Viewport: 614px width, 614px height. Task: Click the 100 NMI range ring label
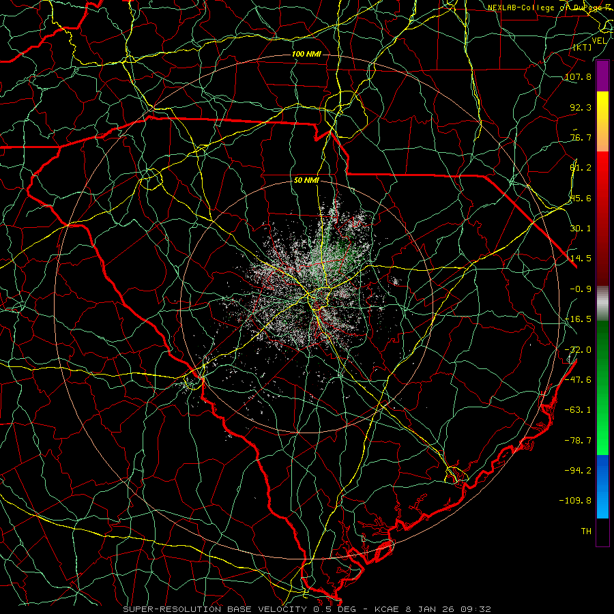pyautogui.click(x=306, y=54)
